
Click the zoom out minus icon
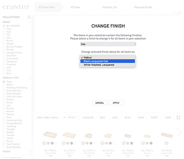tap(65, 117)
